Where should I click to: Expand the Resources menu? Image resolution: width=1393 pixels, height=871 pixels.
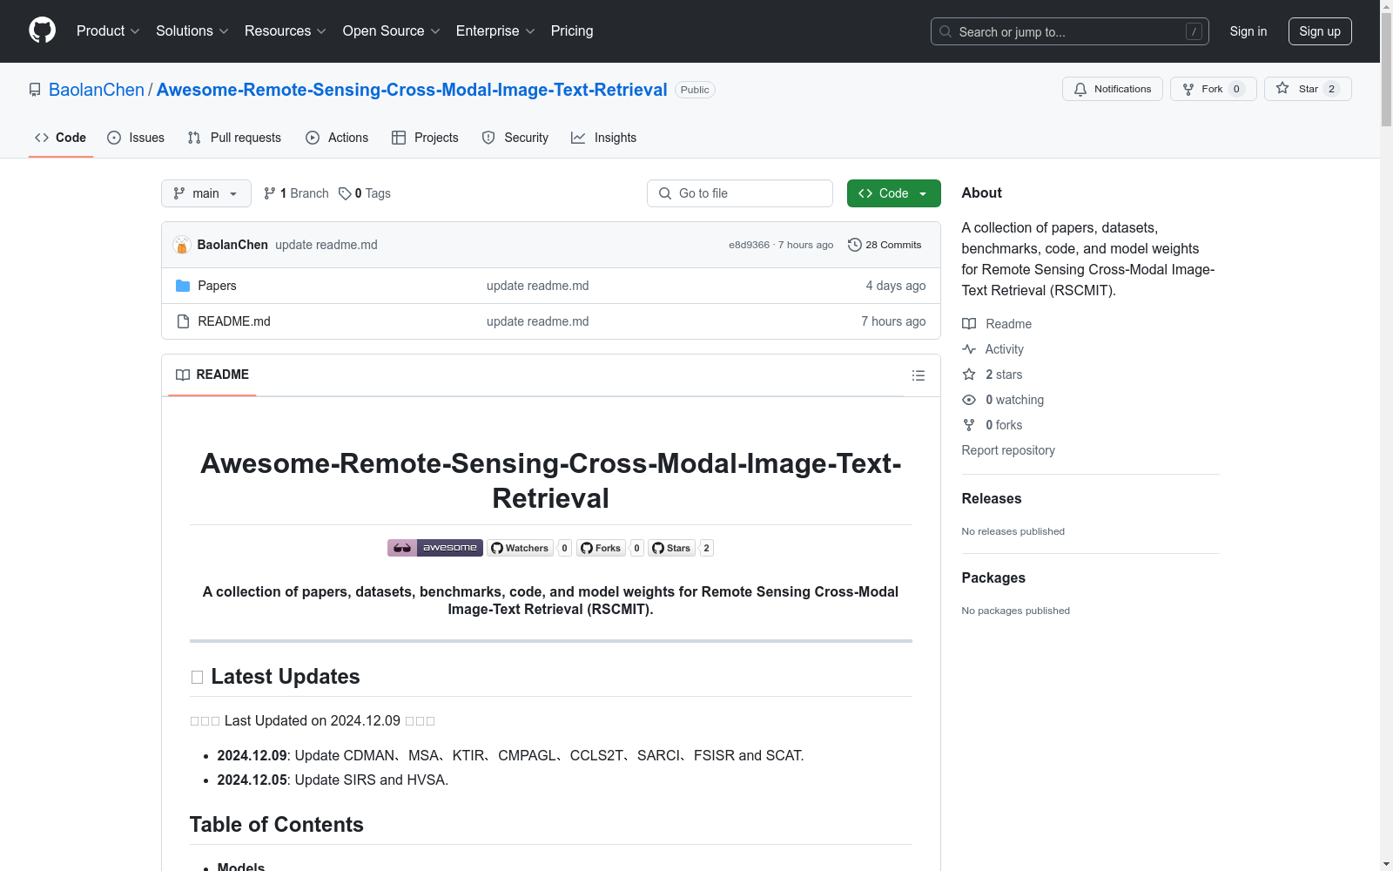tap(286, 31)
